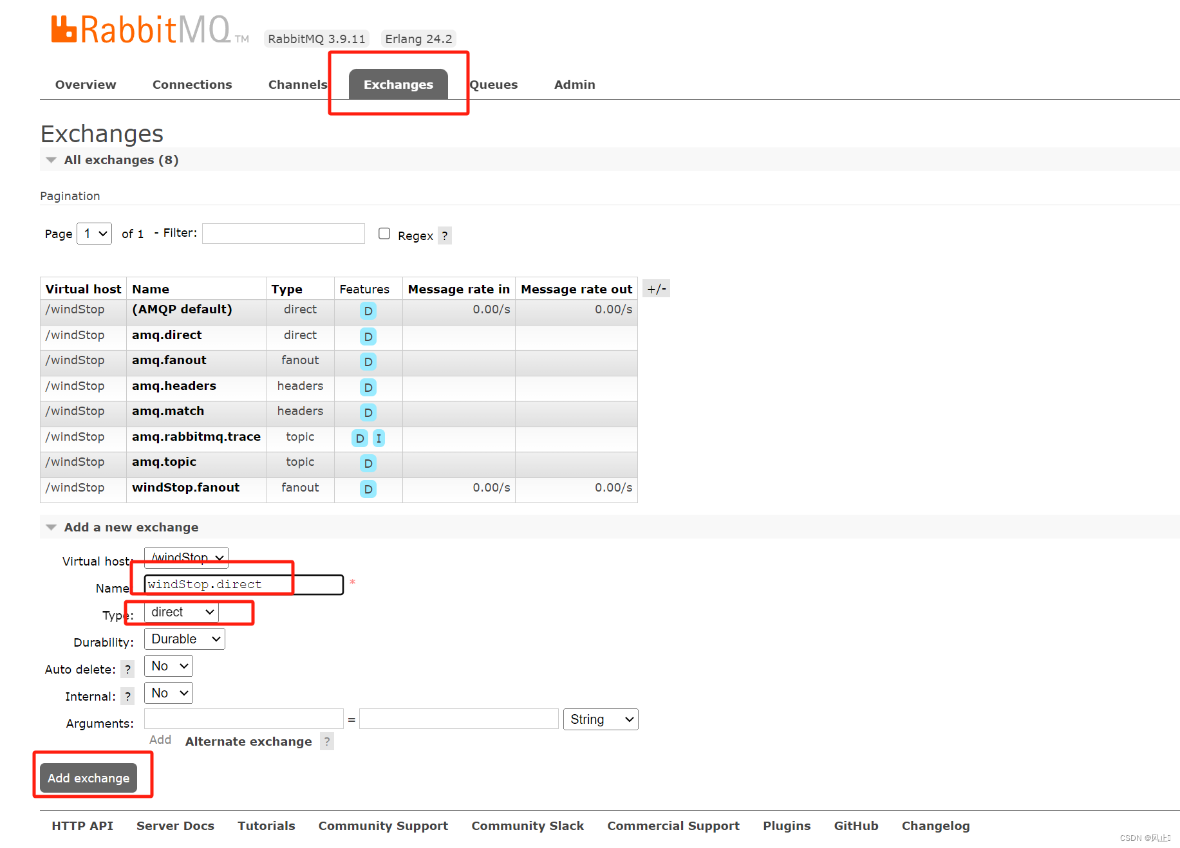
Task: Open the (AMQP default) exchange
Action: [x=182, y=309]
